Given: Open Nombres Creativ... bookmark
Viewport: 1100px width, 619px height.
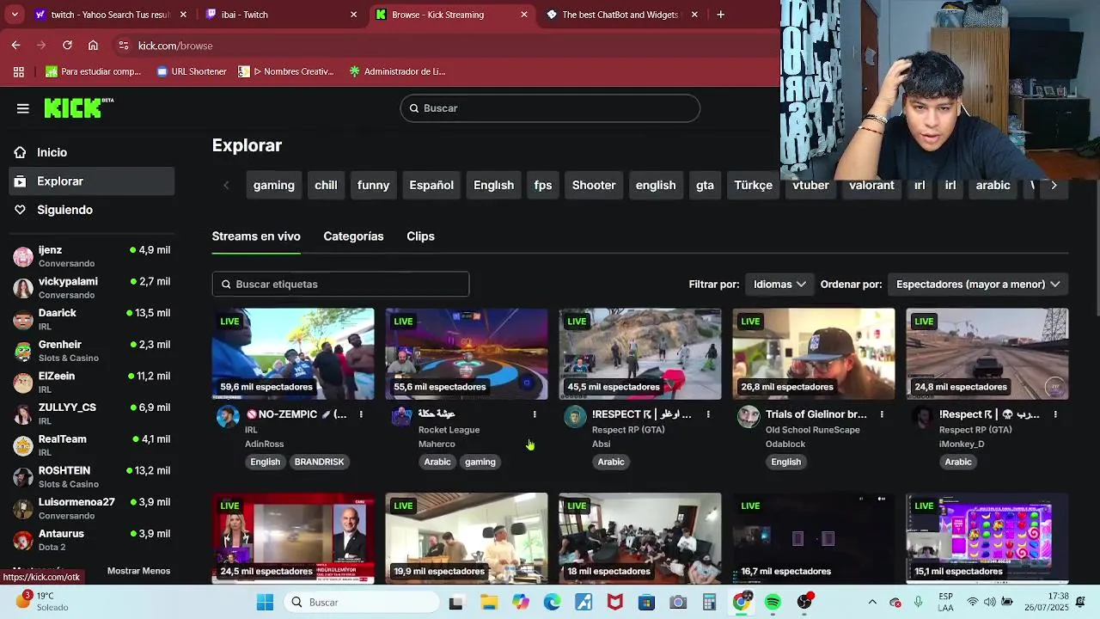Looking at the screenshot, I should pos(286,71).
